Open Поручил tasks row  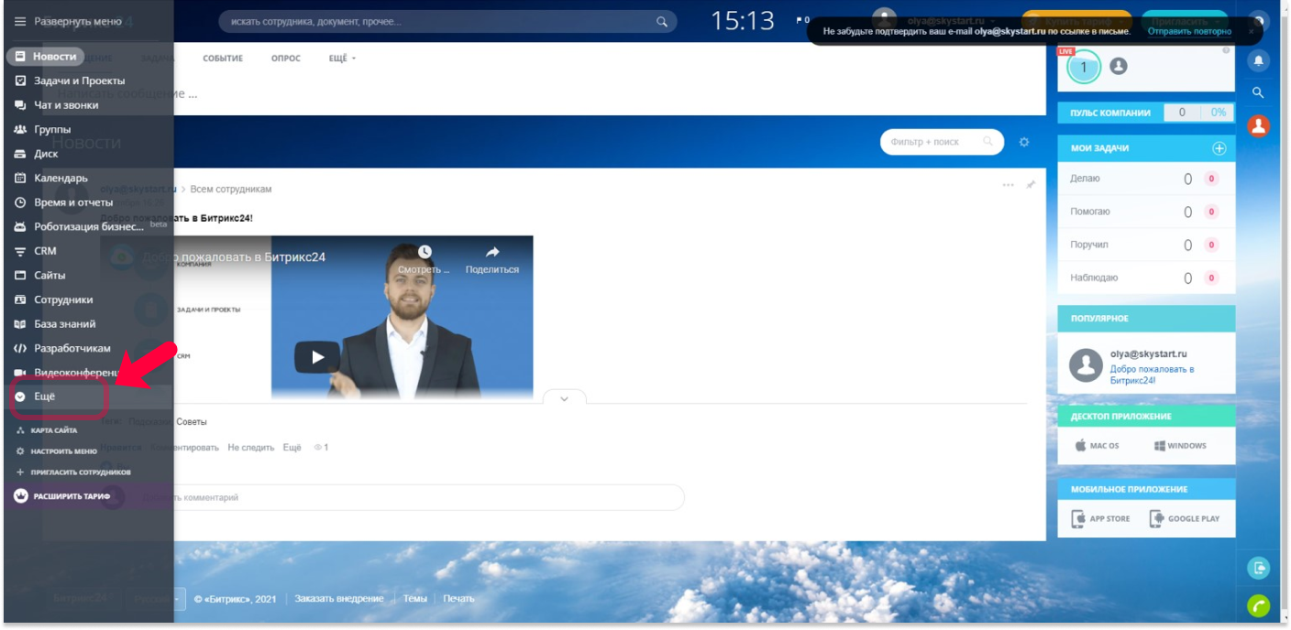(1146, 244)
